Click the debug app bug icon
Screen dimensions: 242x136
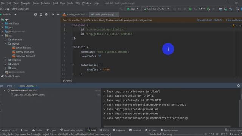(x=190, y=9)
